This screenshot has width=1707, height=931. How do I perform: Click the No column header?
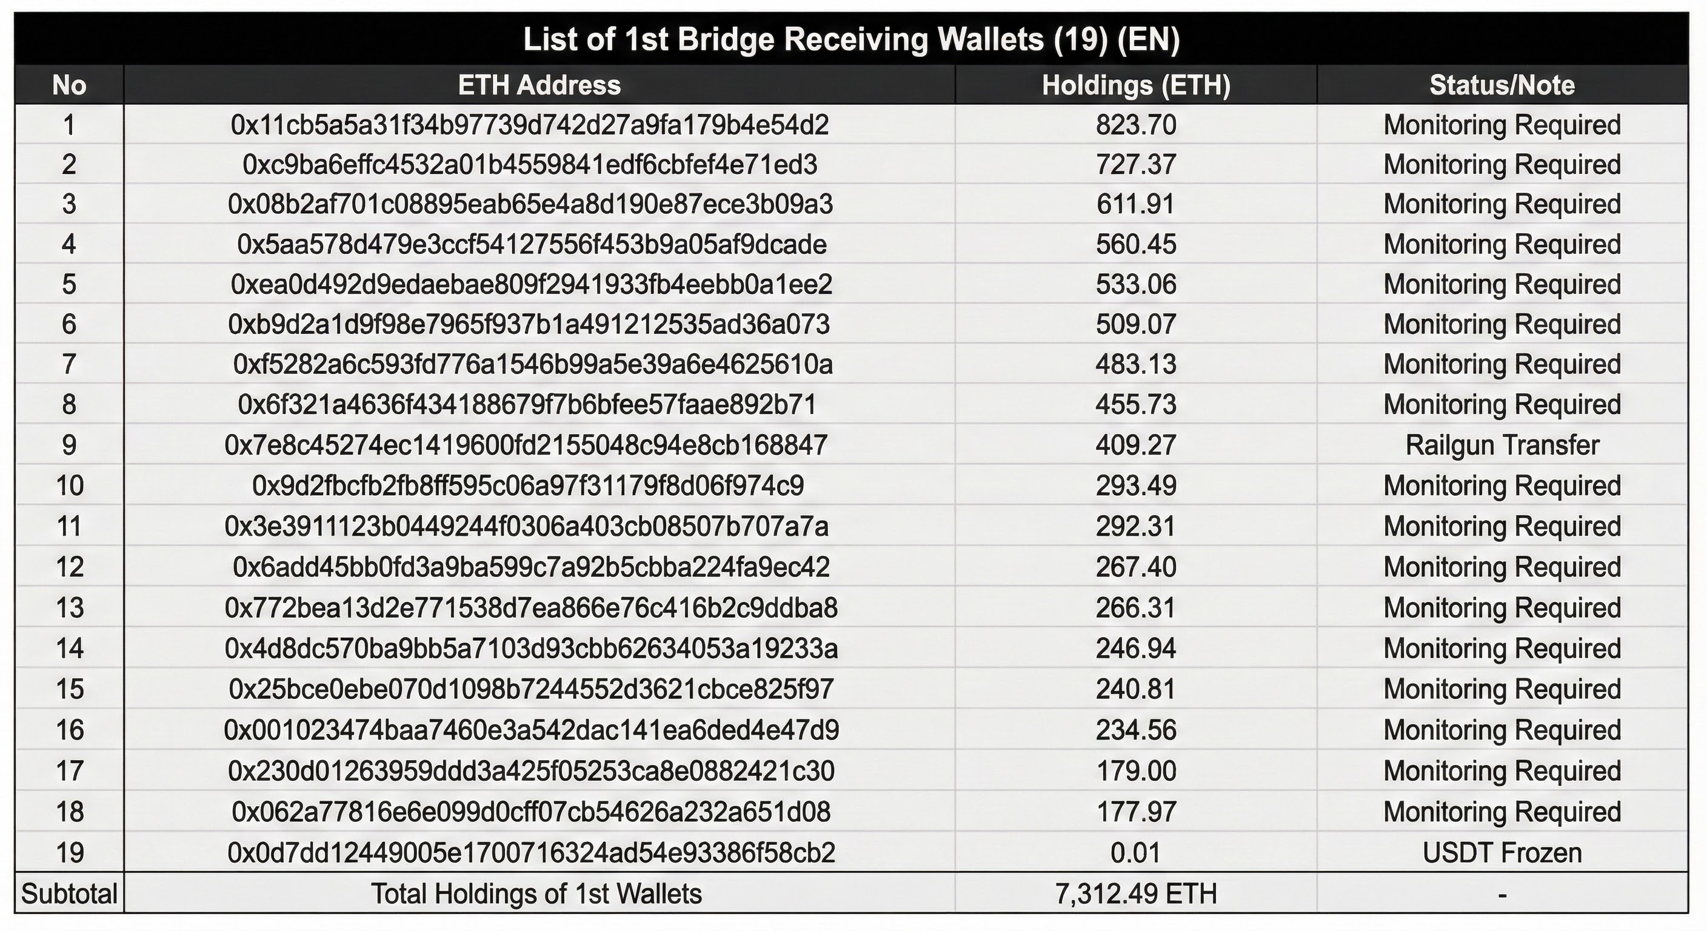pos(69,85)
